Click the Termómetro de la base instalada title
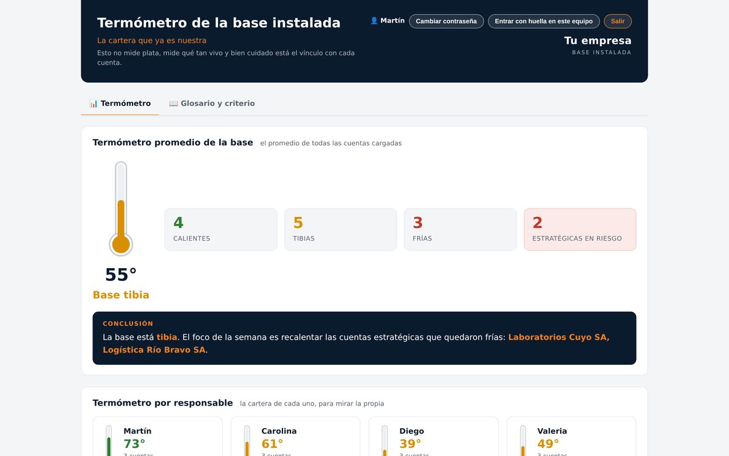The width and height of the screenshot is (729, 456). click(219, 23)
